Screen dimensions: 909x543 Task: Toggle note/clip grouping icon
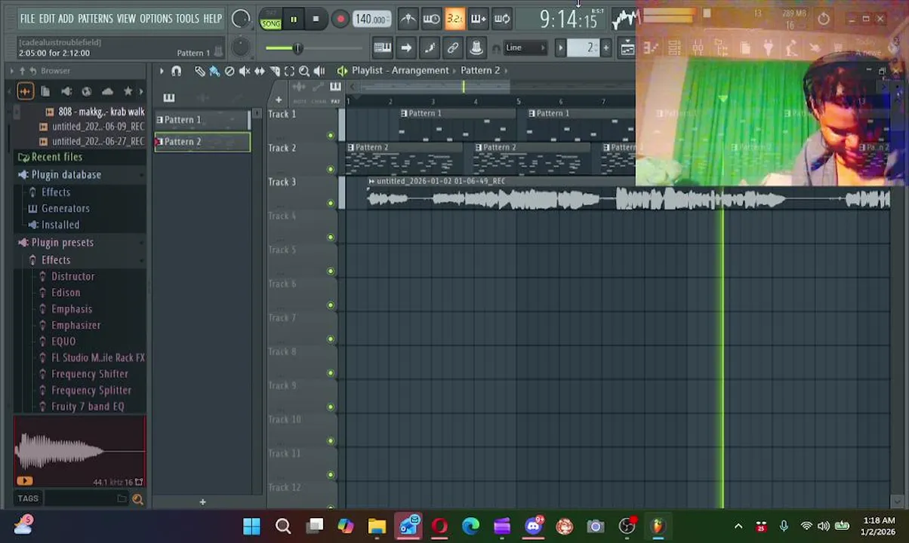point(430,48)
